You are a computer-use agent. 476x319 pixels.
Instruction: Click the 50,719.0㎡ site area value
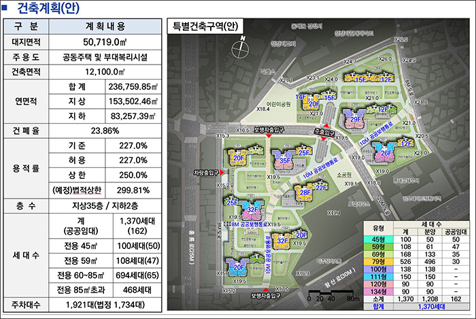105,42
